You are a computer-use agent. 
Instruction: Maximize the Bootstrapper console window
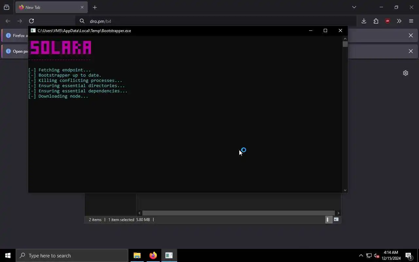tap(325, 30)
